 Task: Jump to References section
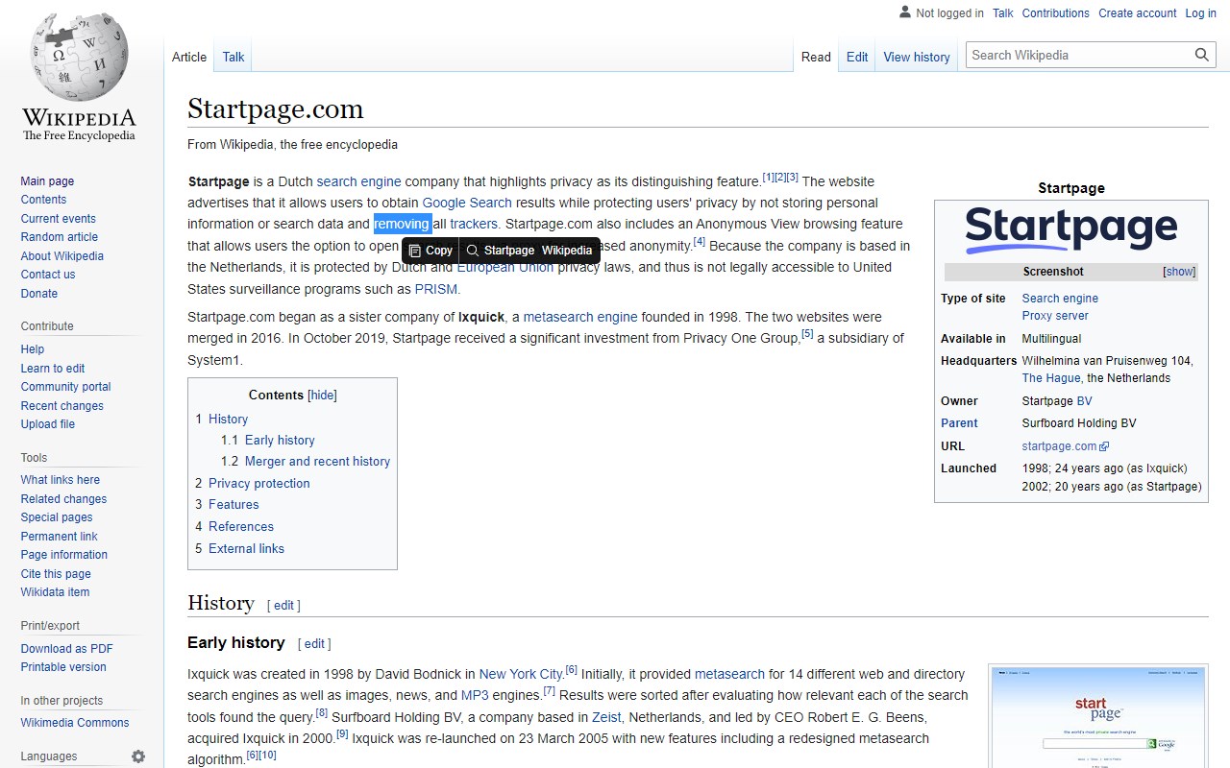[241, 527]
